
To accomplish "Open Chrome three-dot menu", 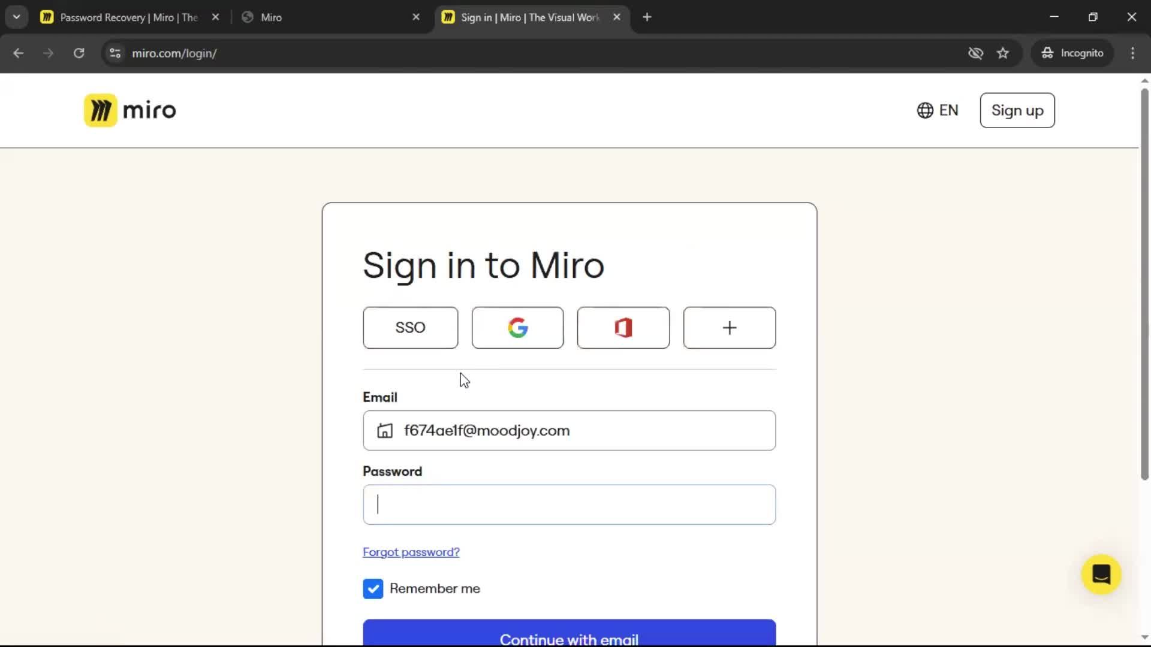I will pyautogui.click(x=1132, y=53).
